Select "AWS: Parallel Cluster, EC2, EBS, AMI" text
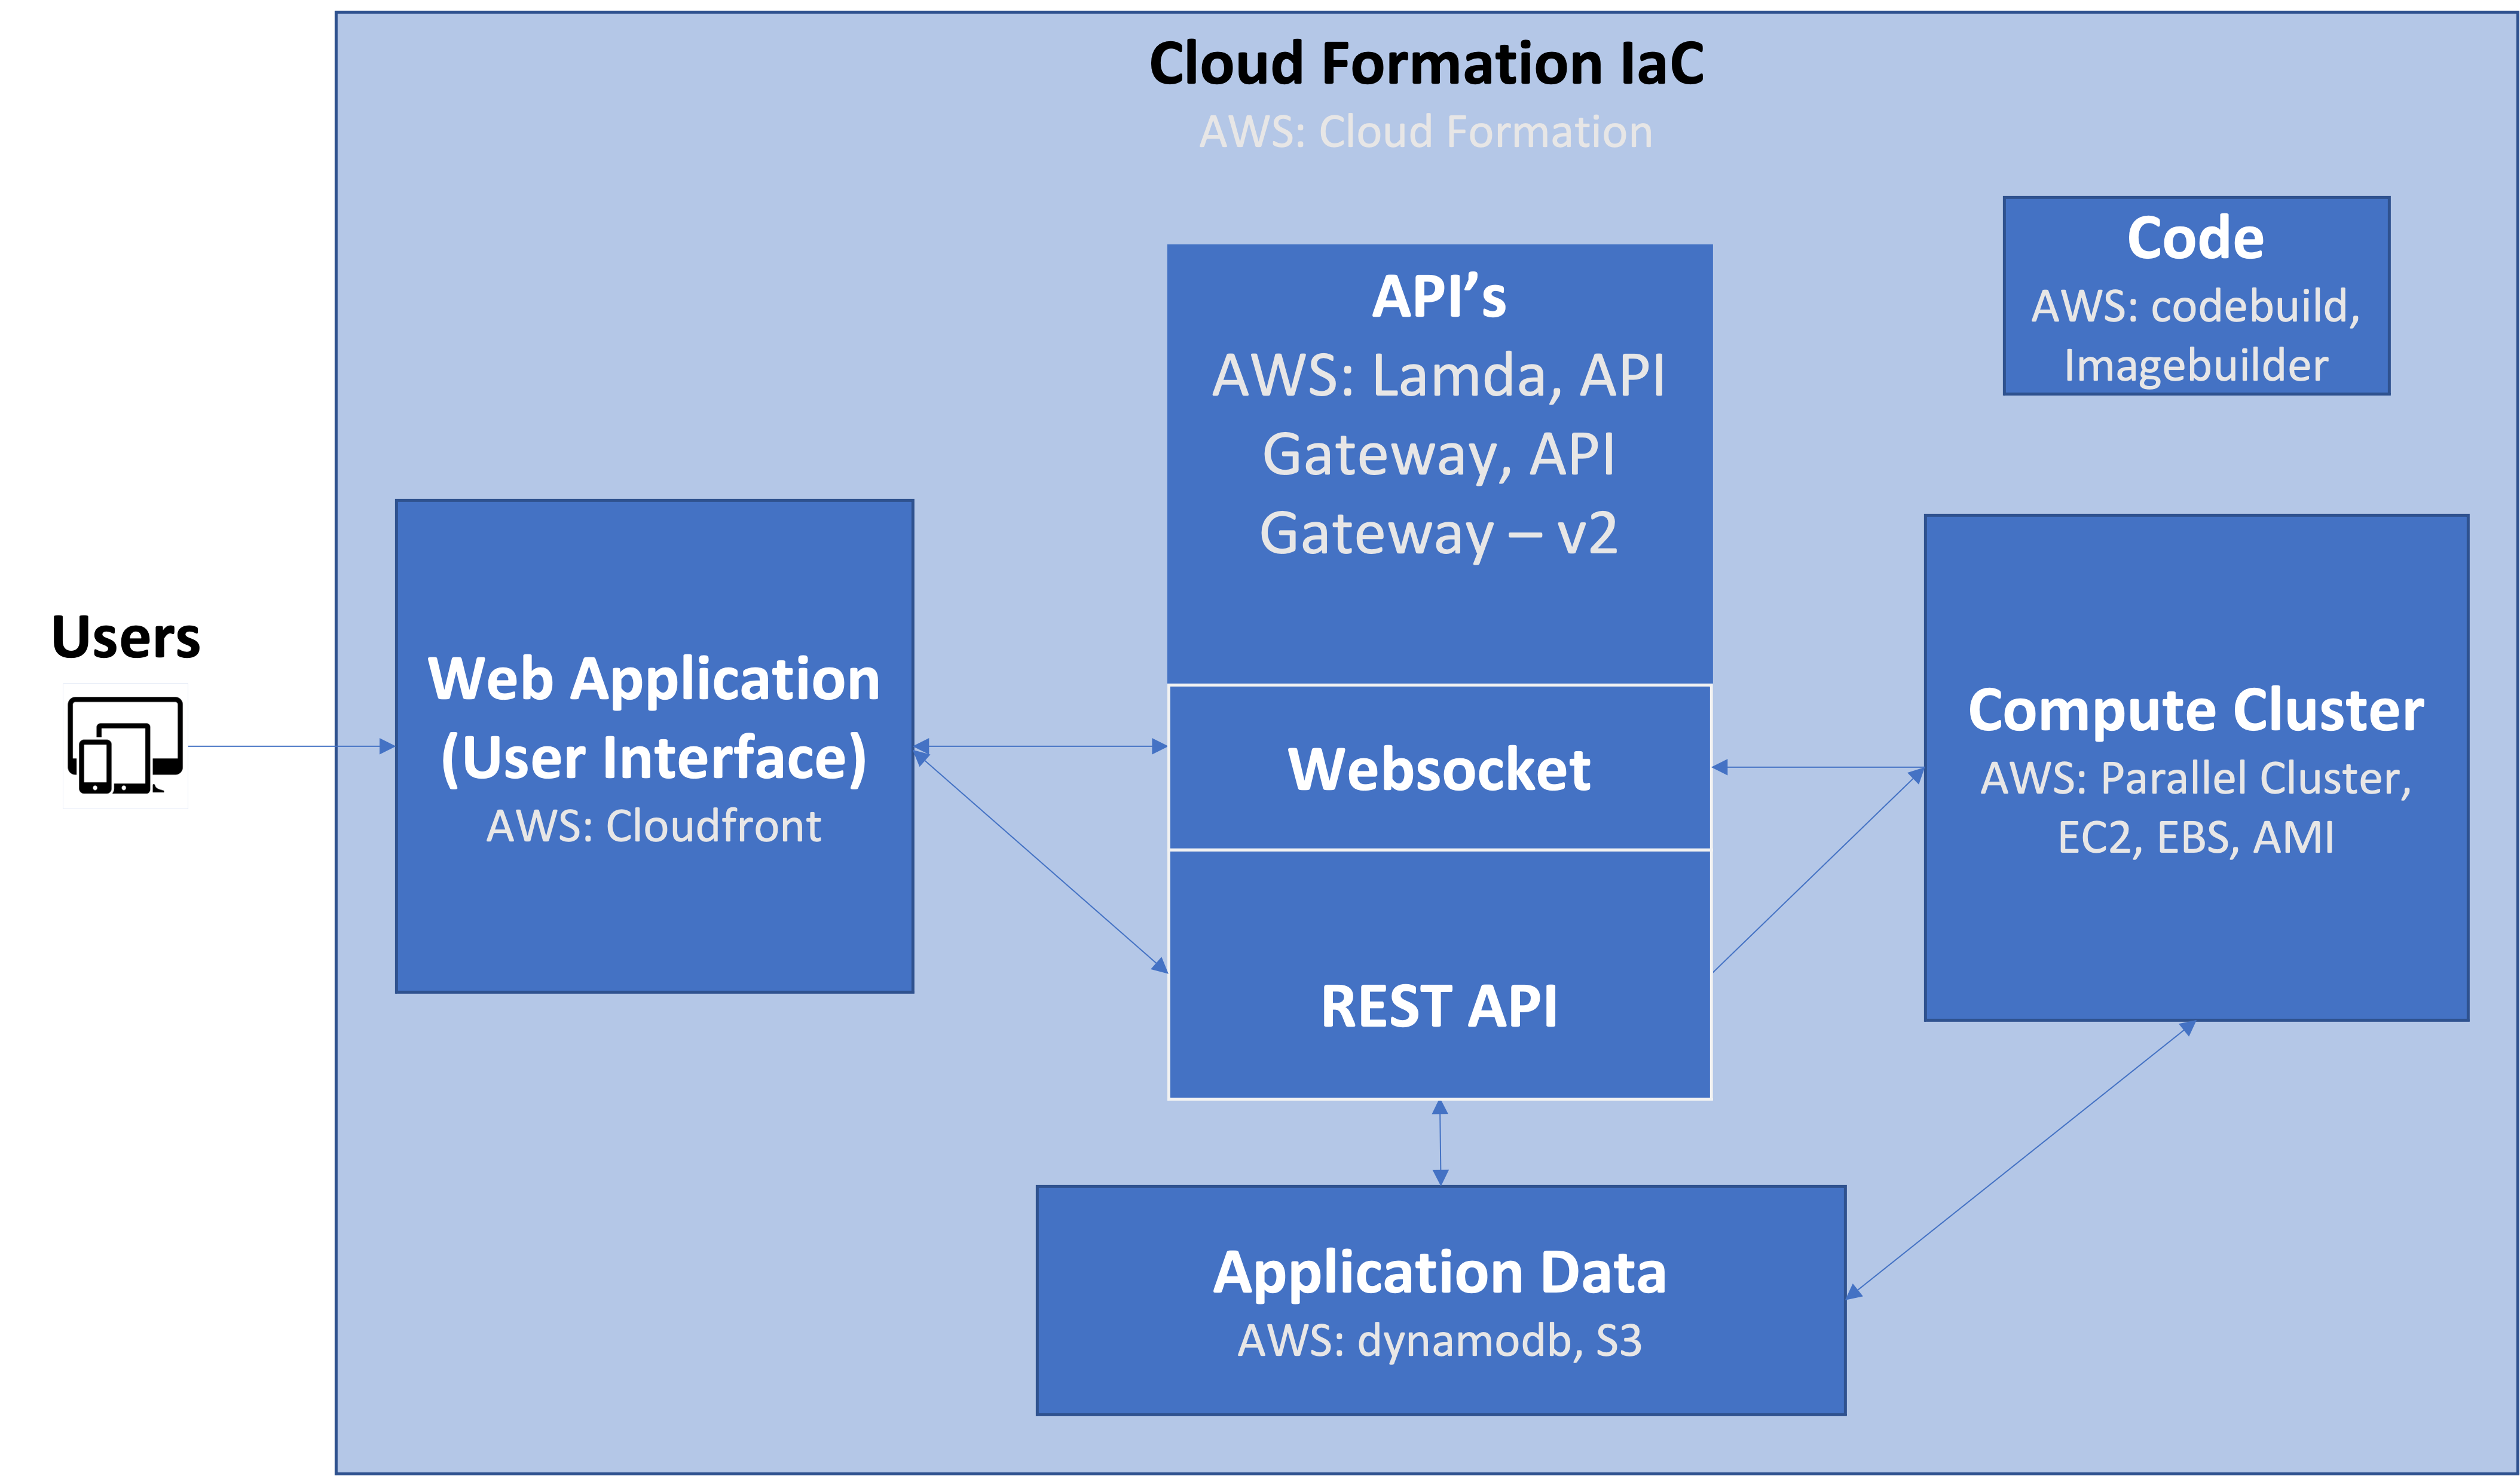 [2196, 807]
